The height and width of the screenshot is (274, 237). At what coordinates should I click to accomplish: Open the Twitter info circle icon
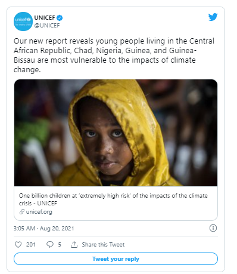click(x=213, y=228)
